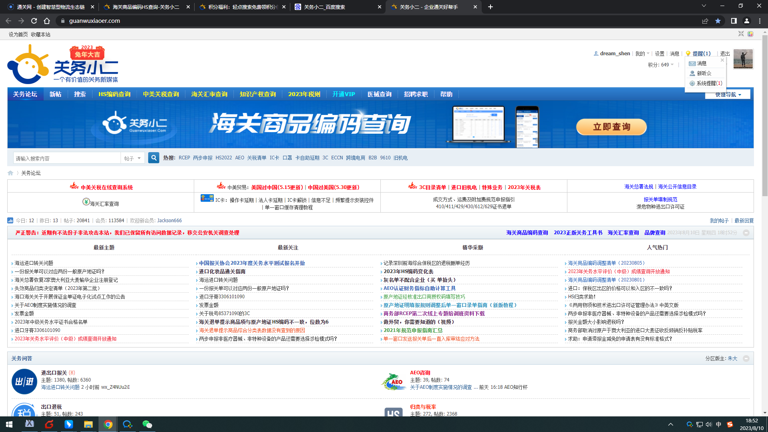This screenshot has width=768, height=432.
Task: Open the home breadcrumb icon
Action: tap(10, 173)
